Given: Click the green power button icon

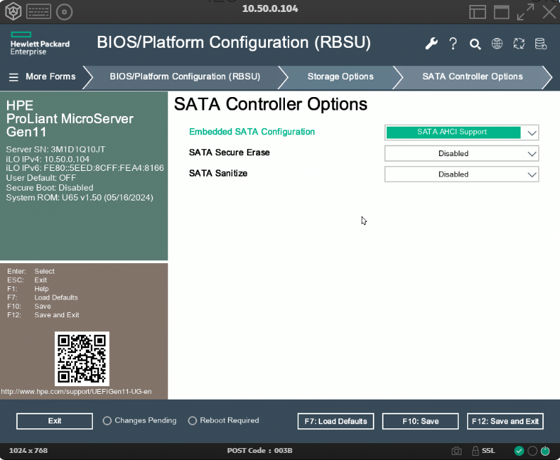Looking at the screenshot, I should (545, 451).
